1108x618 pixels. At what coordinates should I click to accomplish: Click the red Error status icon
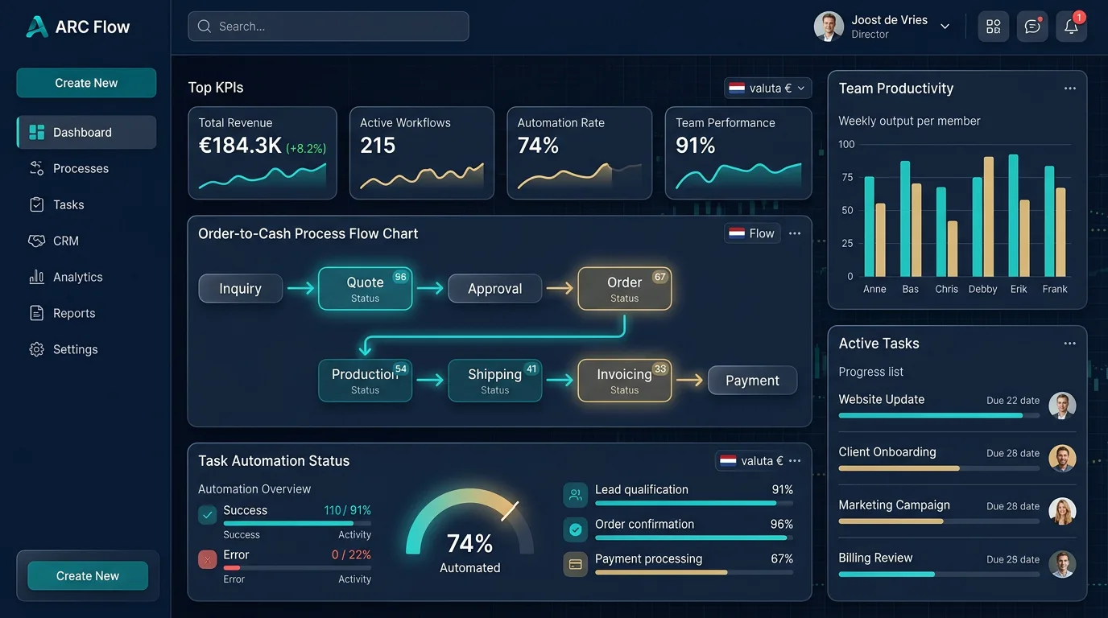[x=208, y=559]
